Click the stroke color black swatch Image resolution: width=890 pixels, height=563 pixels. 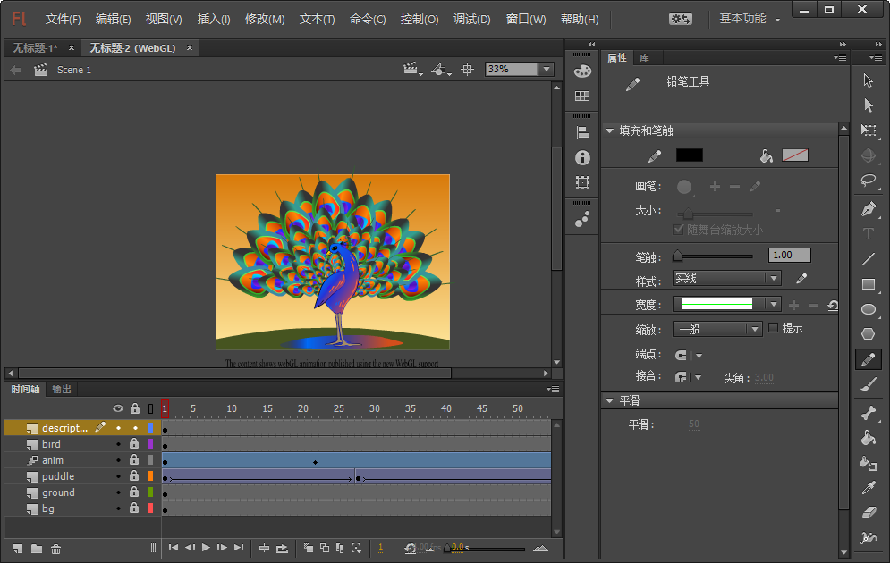[689, 155]
